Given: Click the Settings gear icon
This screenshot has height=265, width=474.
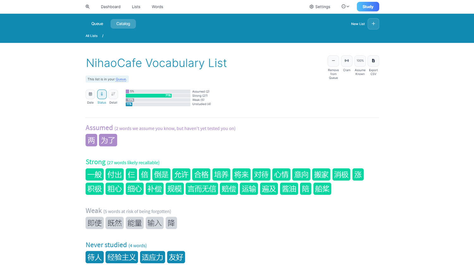Looking at the screenshot, I should (x=311, y=7).
